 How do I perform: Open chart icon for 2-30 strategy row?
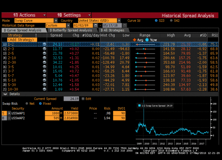(x=44, y=62)
